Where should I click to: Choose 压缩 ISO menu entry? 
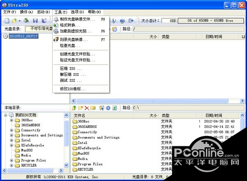point(81,69)
